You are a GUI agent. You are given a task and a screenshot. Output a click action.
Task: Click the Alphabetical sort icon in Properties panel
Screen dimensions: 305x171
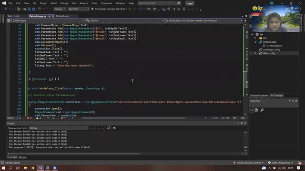coord(256,110)
